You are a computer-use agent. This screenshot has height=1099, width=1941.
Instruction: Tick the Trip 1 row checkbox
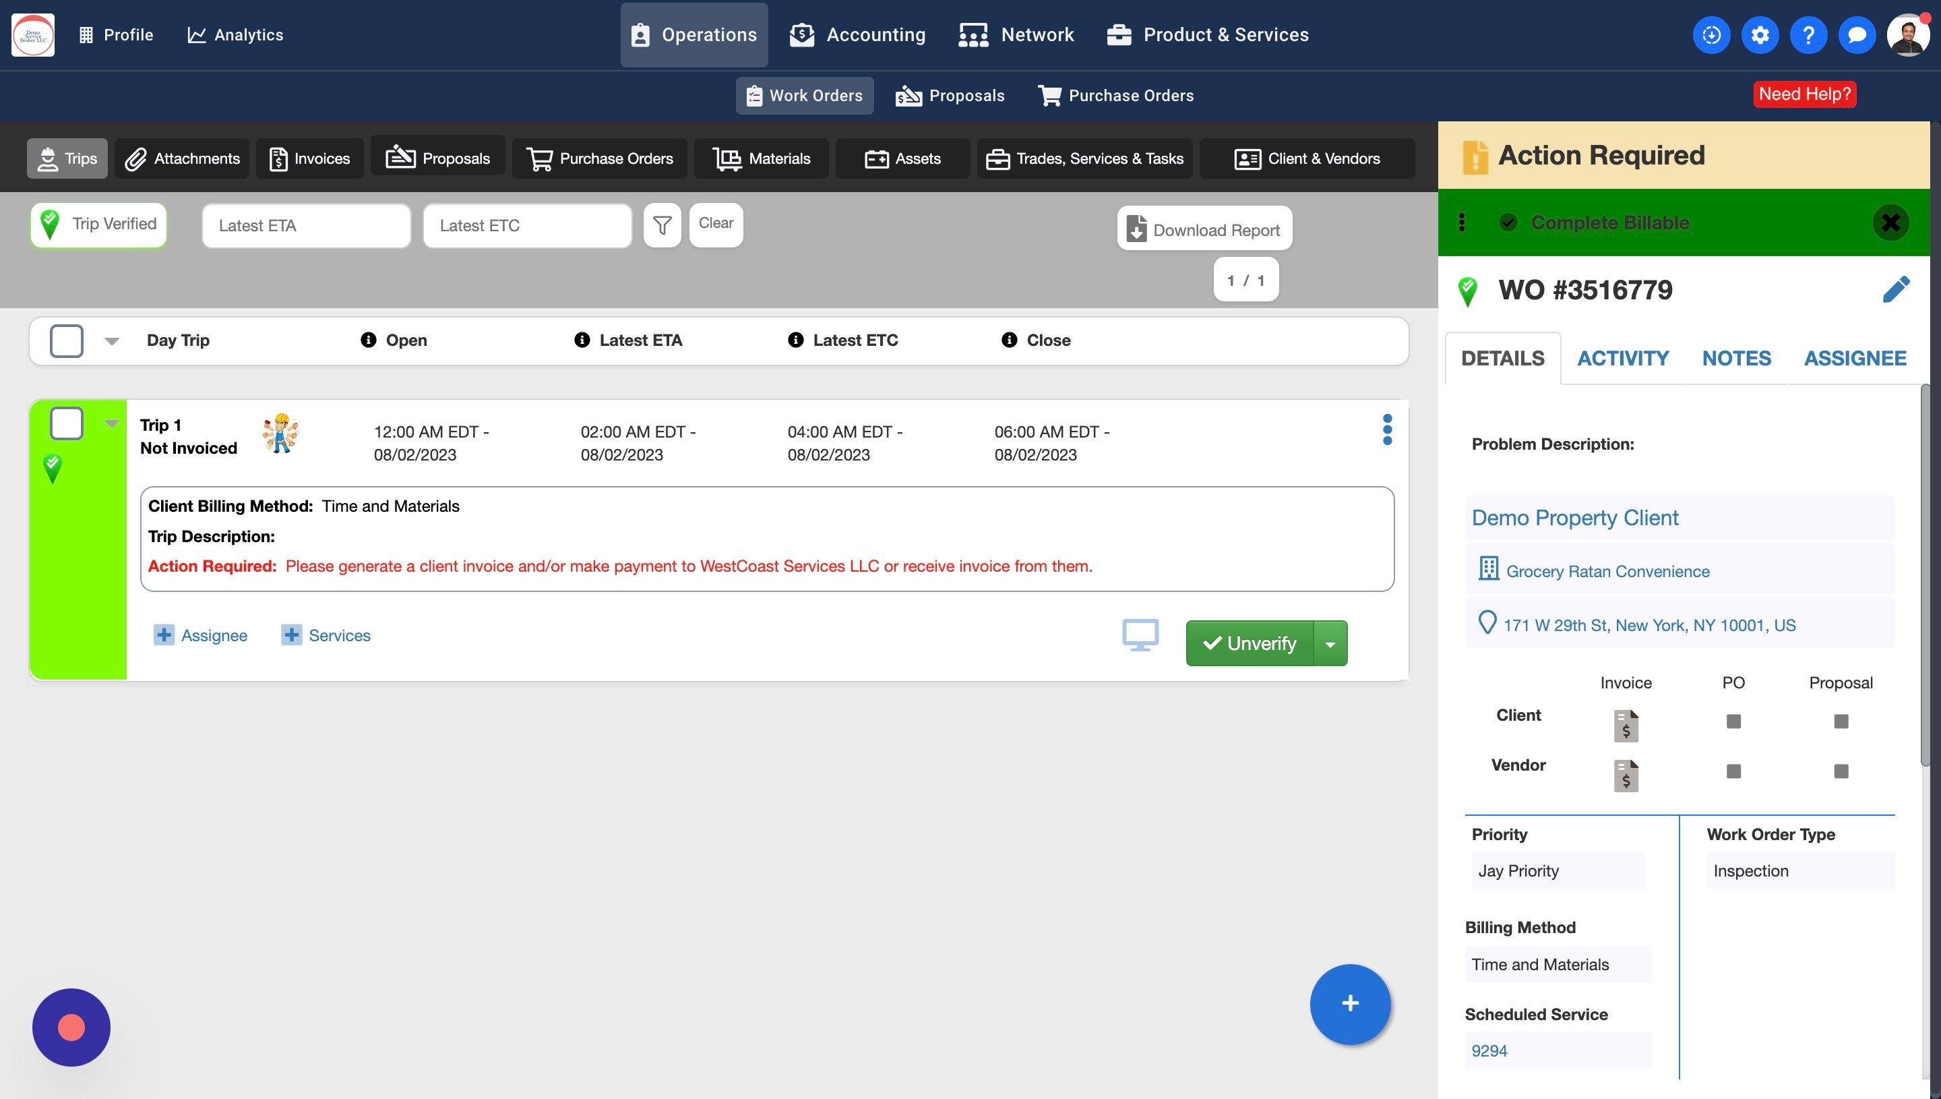66,423
